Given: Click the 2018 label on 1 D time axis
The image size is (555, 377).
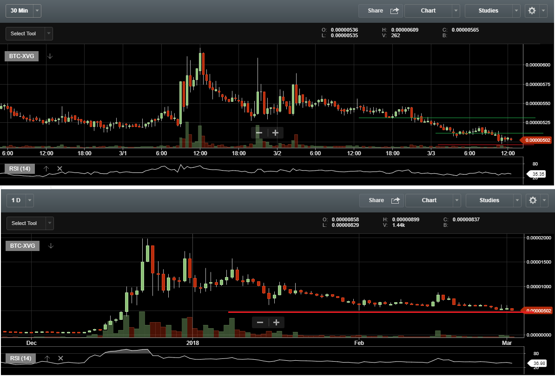Looking at the screenshot, I should (x=192, y=343).
